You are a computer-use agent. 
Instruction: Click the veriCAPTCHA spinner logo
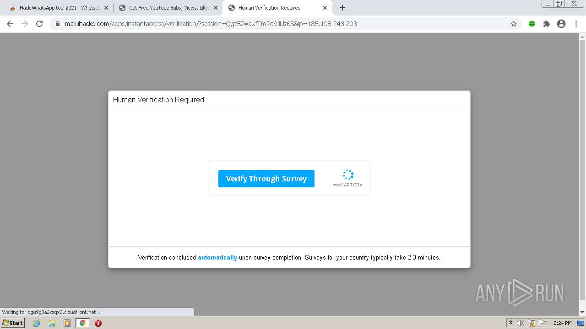[x=348, y=175]
